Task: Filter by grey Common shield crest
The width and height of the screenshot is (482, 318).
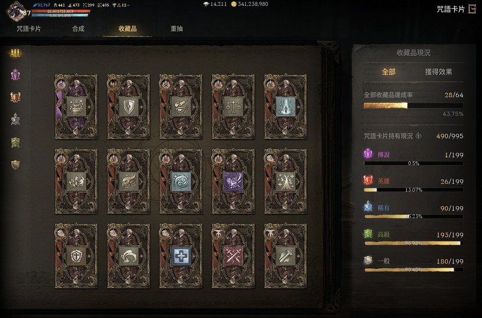Action: (15, 165)
